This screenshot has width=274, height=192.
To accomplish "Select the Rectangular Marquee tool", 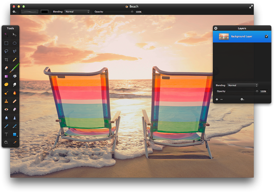I will (6, 43).
